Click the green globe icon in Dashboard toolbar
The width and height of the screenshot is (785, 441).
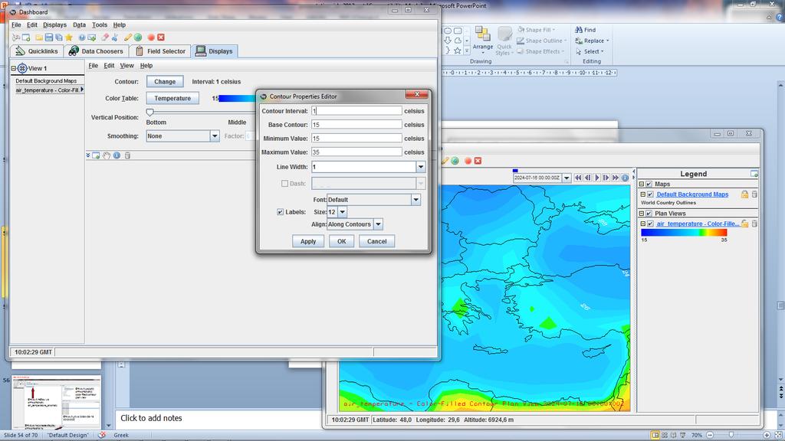click(x=138, y=38)
